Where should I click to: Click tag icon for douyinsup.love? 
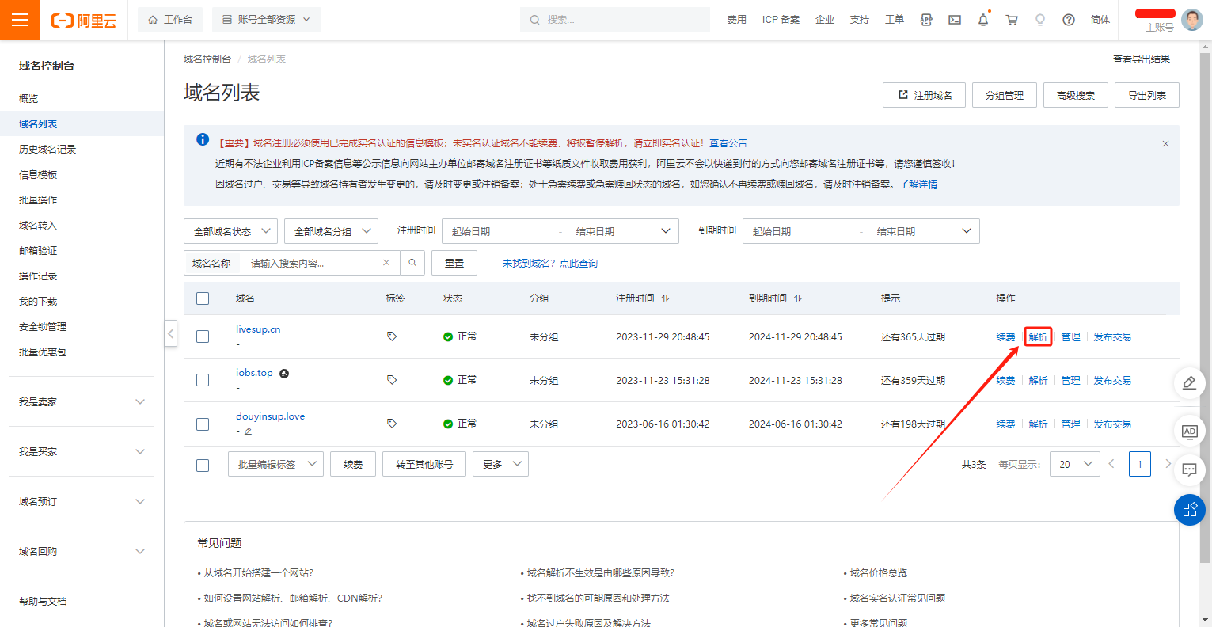(392, 424)
